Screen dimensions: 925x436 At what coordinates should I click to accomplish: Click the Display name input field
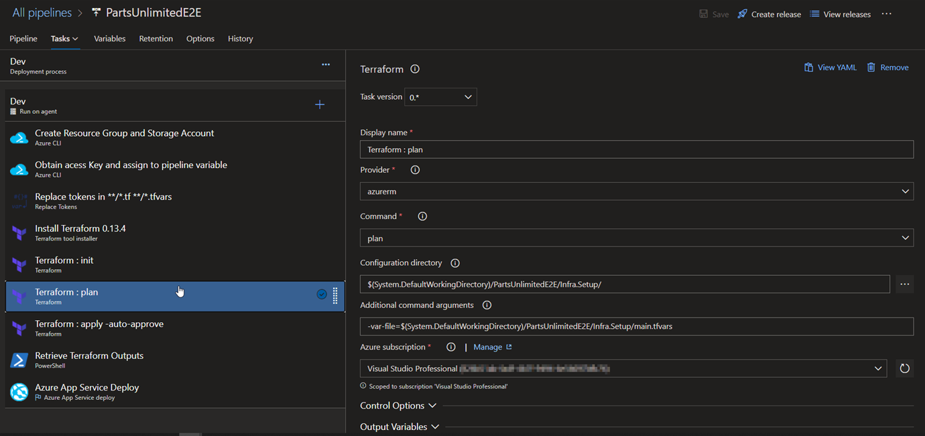coord(637,149)
